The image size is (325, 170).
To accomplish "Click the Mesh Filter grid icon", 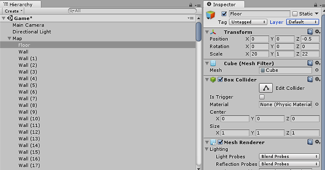I will pos(213,63).
